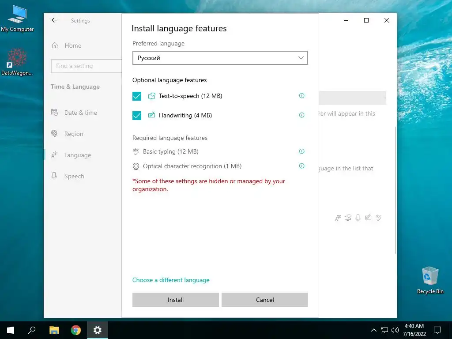Click the Optical character recognition icon
The image size is (452, 339).
(136, 166)
